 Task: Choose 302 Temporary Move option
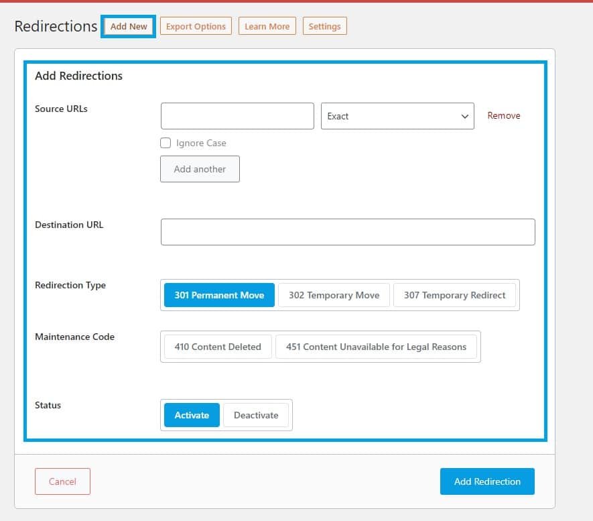tap(334, 295)
